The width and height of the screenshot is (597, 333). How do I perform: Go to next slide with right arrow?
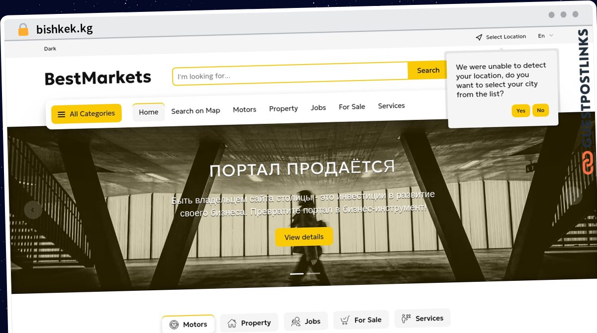(574, 195)
